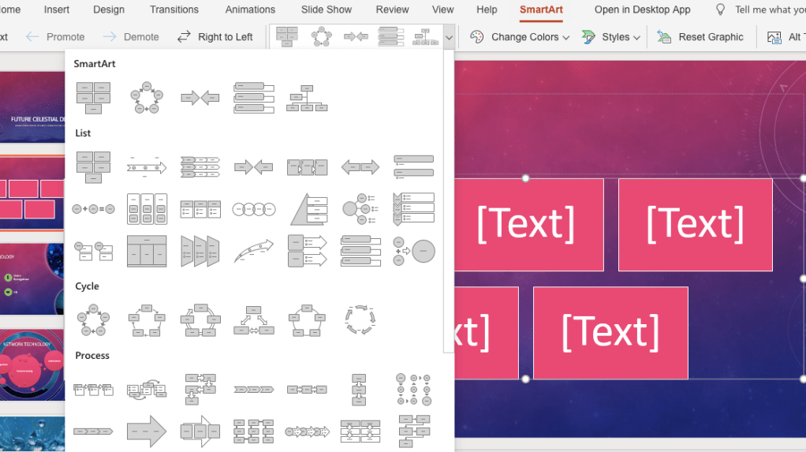Select the first basic block list layout under SmartArt
This screenshot has width=806, height=452.
[x=93, y=98]
